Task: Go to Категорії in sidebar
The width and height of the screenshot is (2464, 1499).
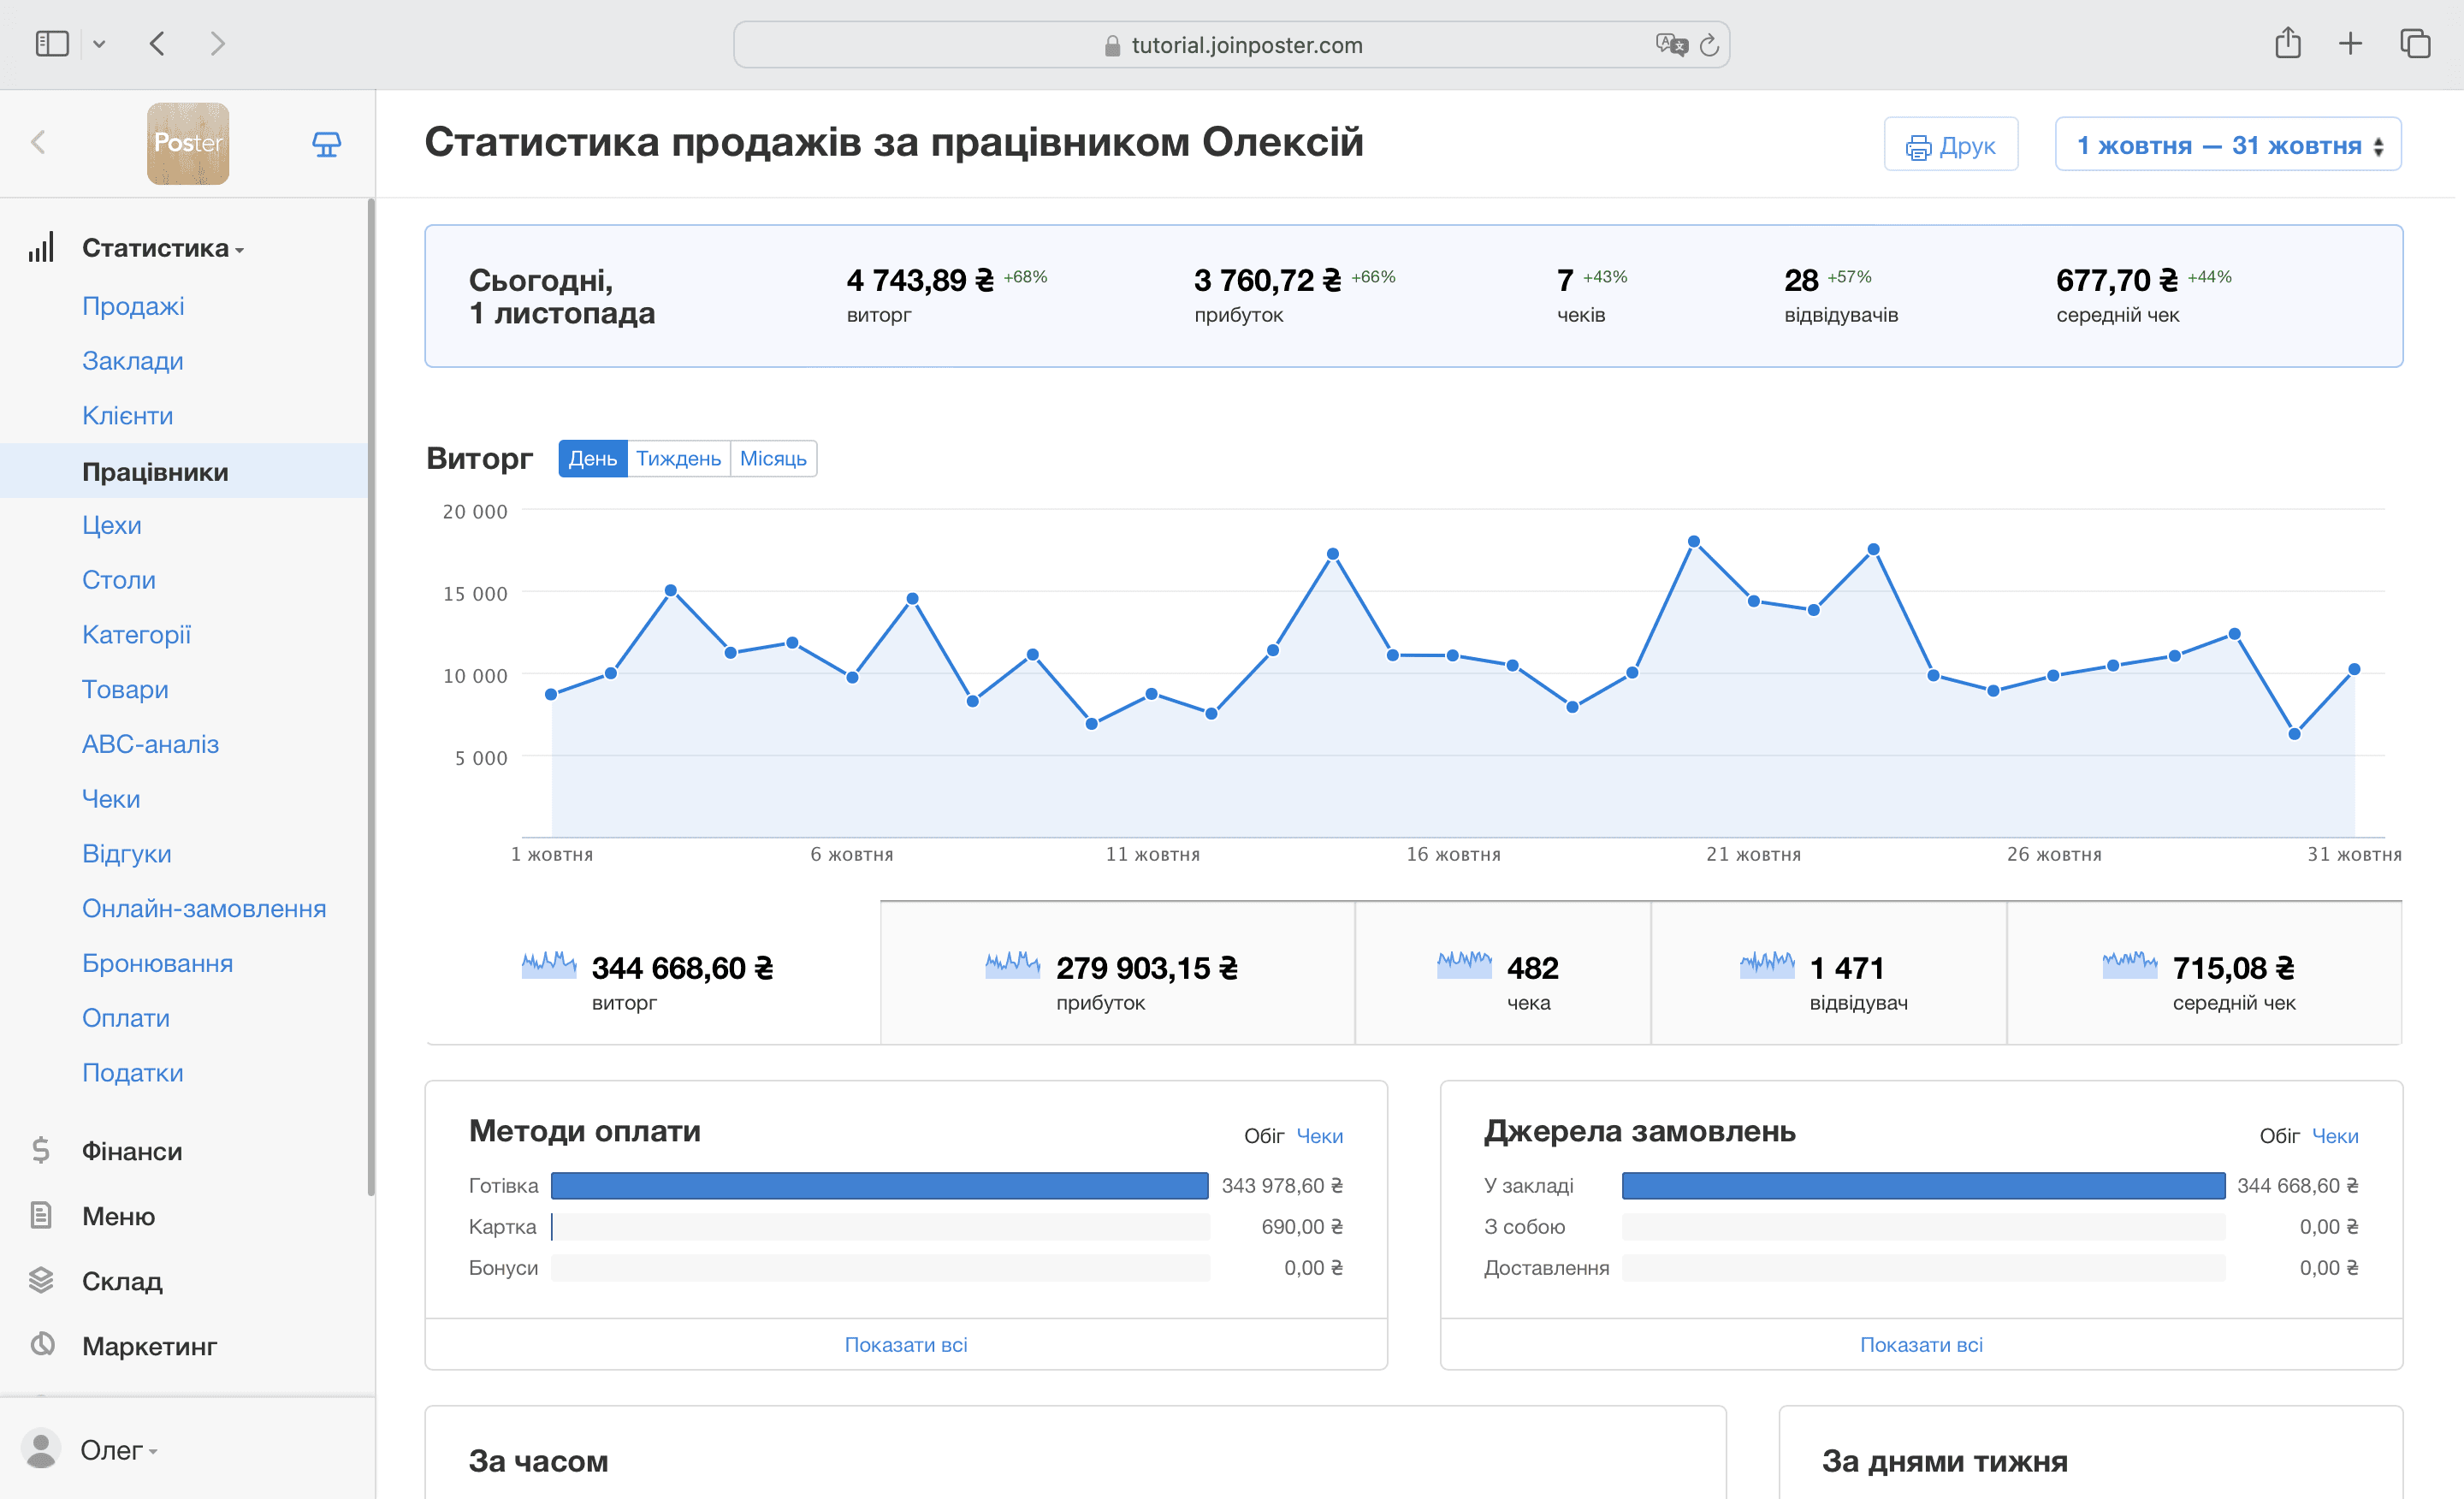Action: (136, 635)
